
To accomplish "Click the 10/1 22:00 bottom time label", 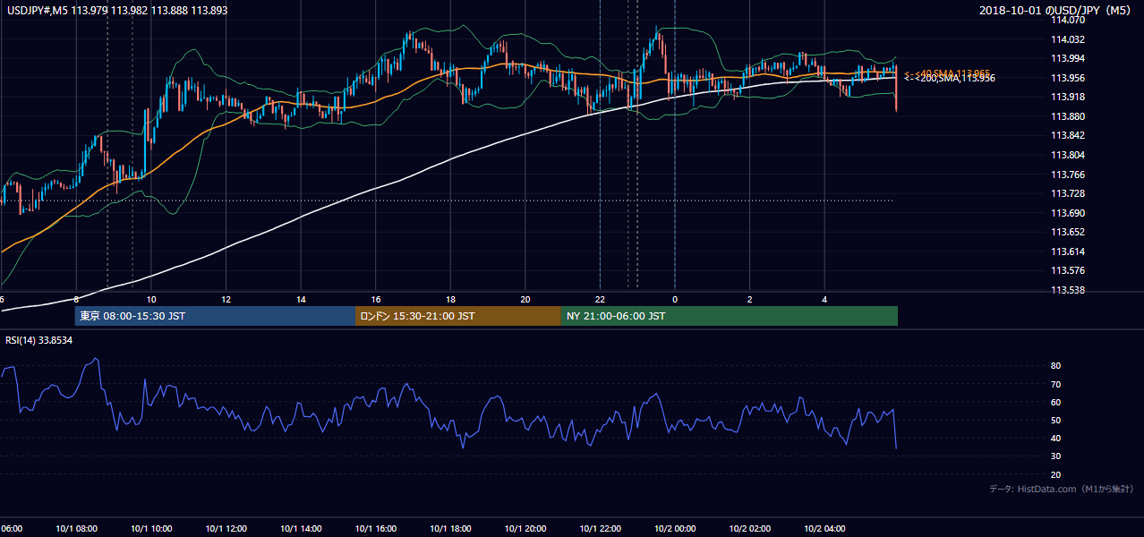I will click(600, 528).
